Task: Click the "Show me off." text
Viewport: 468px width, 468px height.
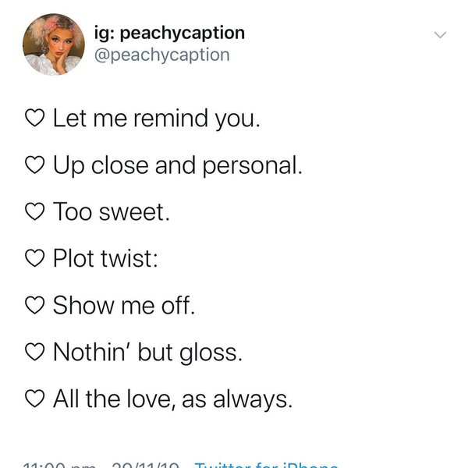Action: (x=124, y=306)
